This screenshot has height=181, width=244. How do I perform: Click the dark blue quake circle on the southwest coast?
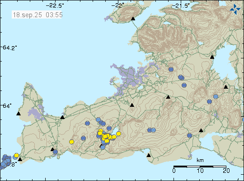pyautogui.click(x=55, y=152)
